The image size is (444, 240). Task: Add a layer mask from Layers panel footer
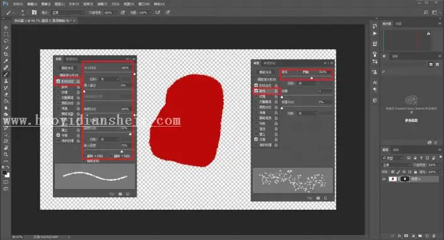pyautogui.click(x=406, y=236)
